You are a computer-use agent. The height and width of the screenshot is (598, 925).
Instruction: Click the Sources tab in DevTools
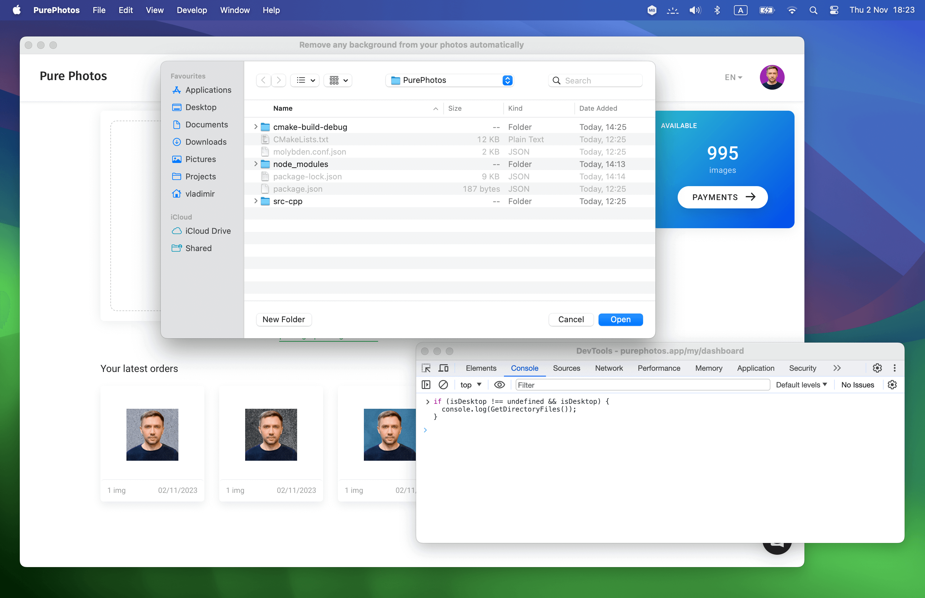[566, 367]
